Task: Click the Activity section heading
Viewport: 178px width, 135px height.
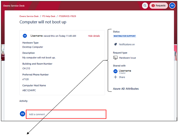Action: (23, 101)
